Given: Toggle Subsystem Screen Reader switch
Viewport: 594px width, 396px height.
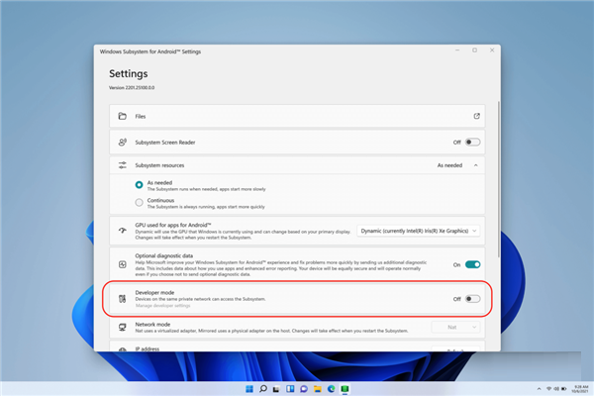Looking at the screenshot, I should tap(472, 143).
